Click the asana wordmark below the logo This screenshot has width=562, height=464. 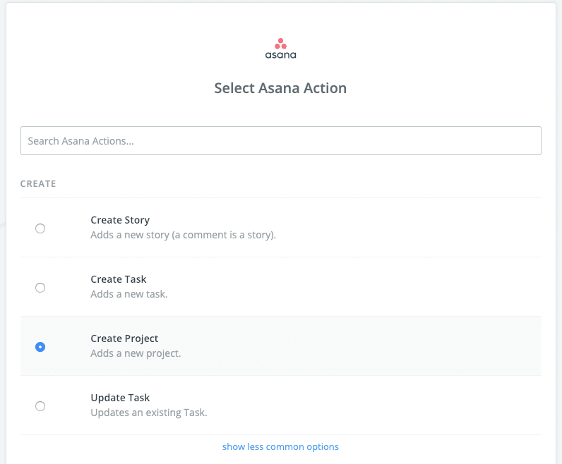pyautogui.click(x=280, y=55)
